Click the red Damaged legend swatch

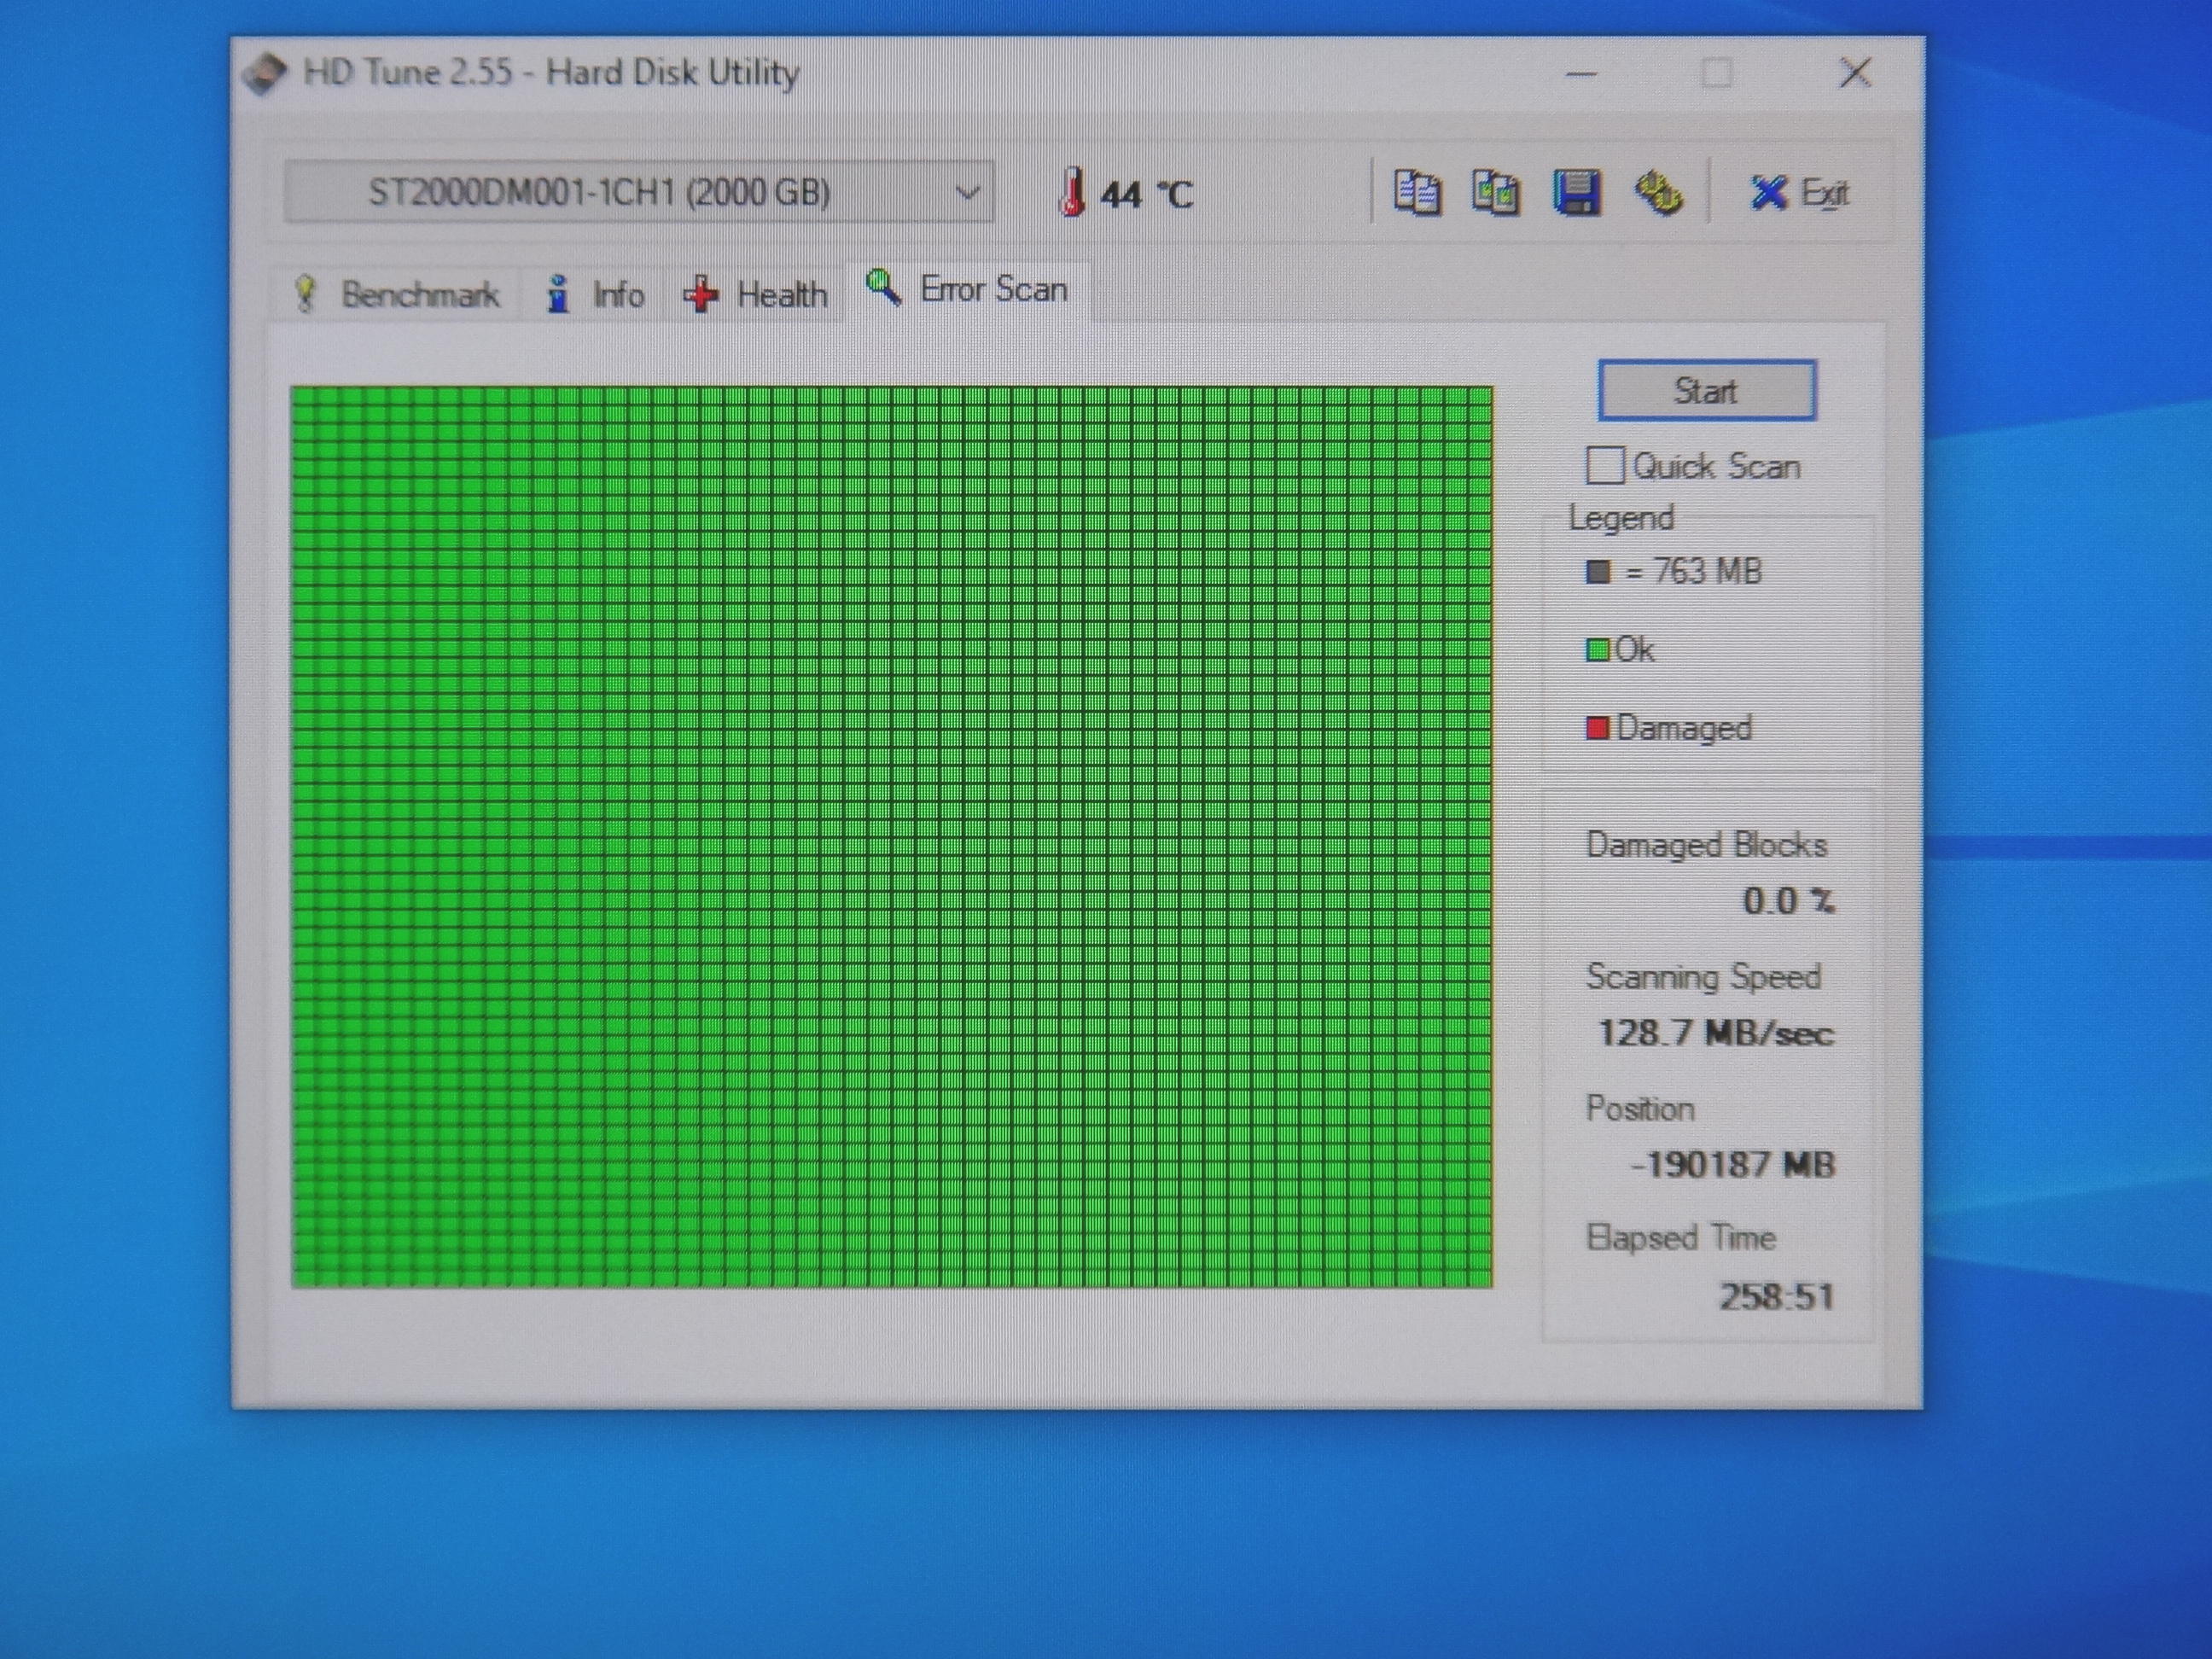tap(1597, 728)
